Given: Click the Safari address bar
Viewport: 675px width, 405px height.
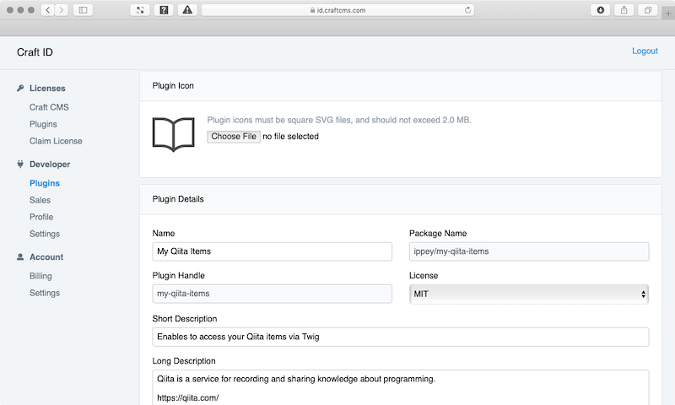Looking at the screenshot, I should [x=338, y=10].
